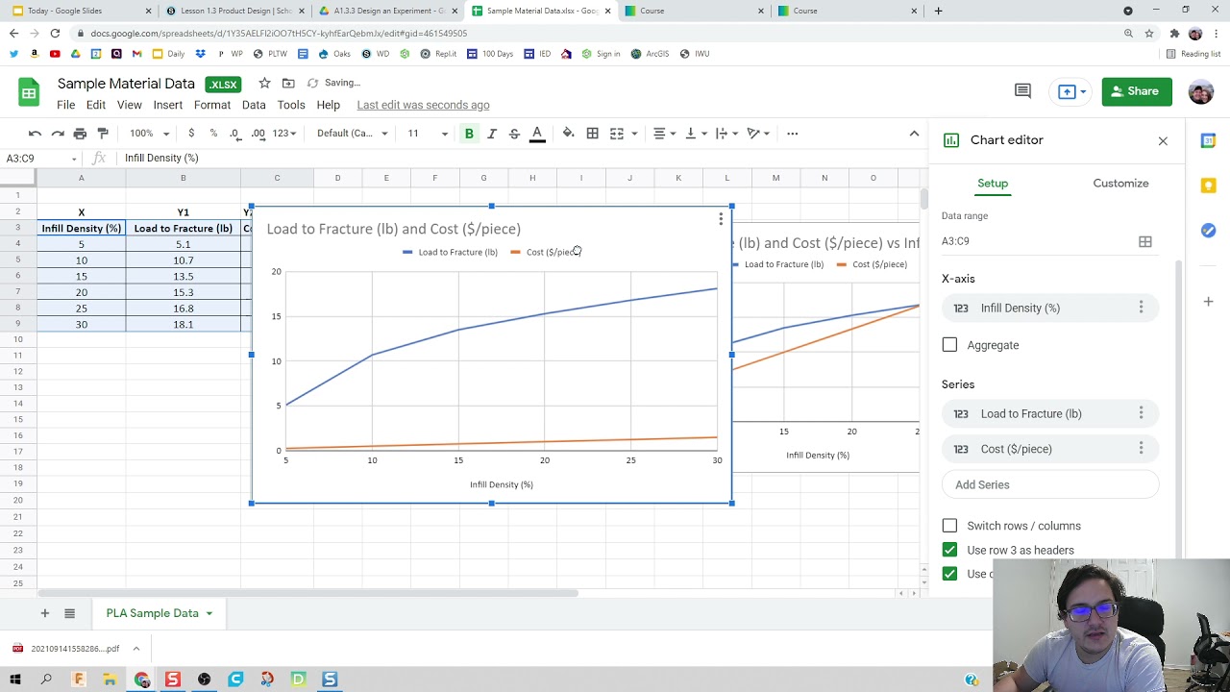Open the Insert menu
This screenshot has width=1230, height=692.
pyautogui.click(x=167, y=105)
